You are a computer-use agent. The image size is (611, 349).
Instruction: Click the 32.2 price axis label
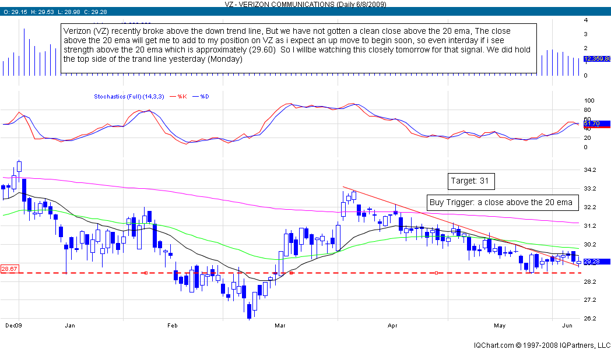point(590,207)
